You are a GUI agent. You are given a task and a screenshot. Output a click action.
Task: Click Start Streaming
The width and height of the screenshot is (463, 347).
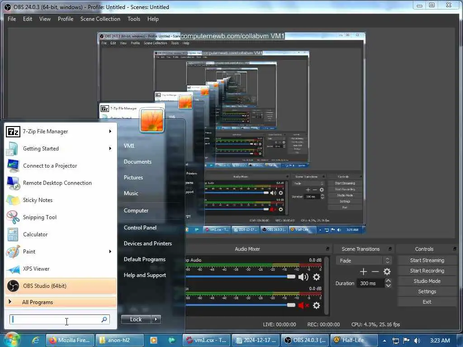pyautogui.click(x=427, y=260)
